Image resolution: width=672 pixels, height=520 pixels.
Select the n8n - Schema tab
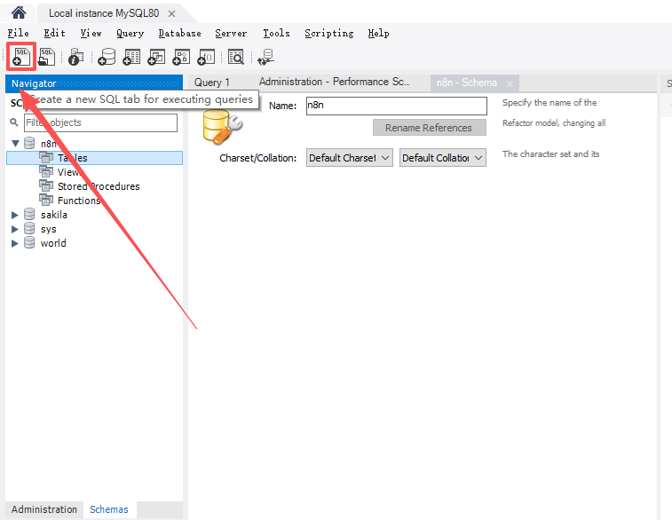point(467,83)
